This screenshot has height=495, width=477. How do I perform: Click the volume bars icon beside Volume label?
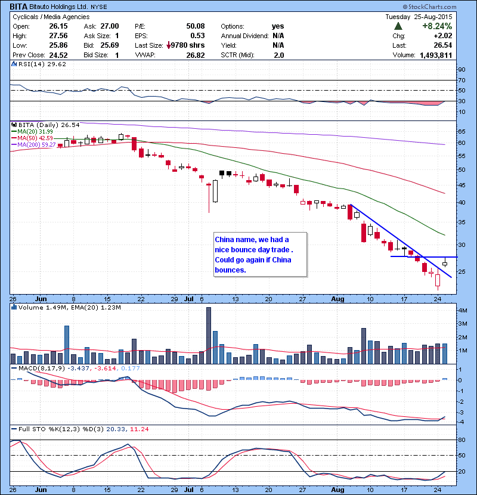[x=14, y=307]
